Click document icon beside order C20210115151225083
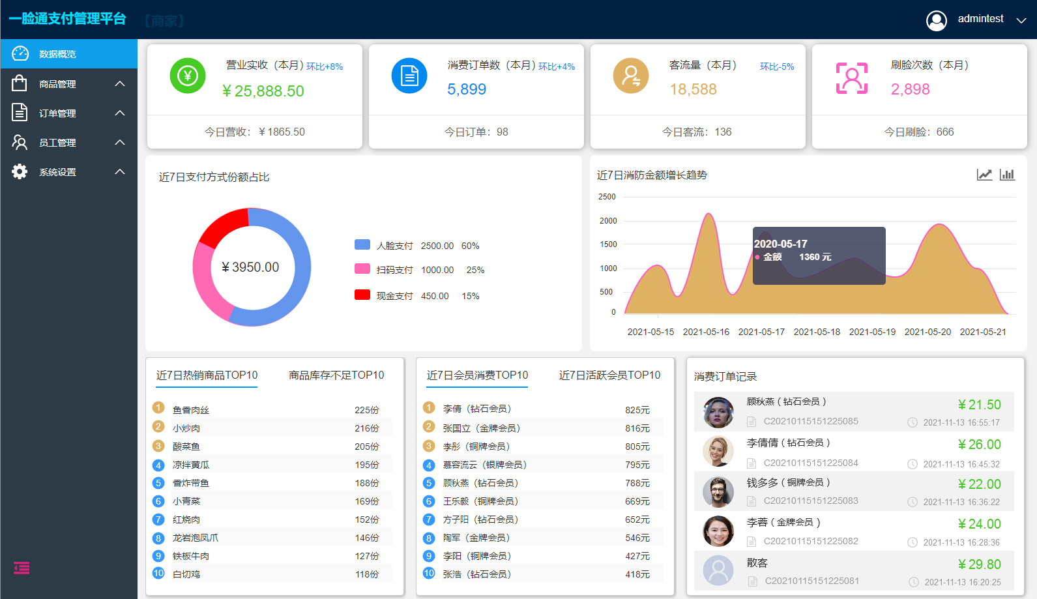Screen dimensions: 1037x599 pyautogui.click(x=752, y=501)
